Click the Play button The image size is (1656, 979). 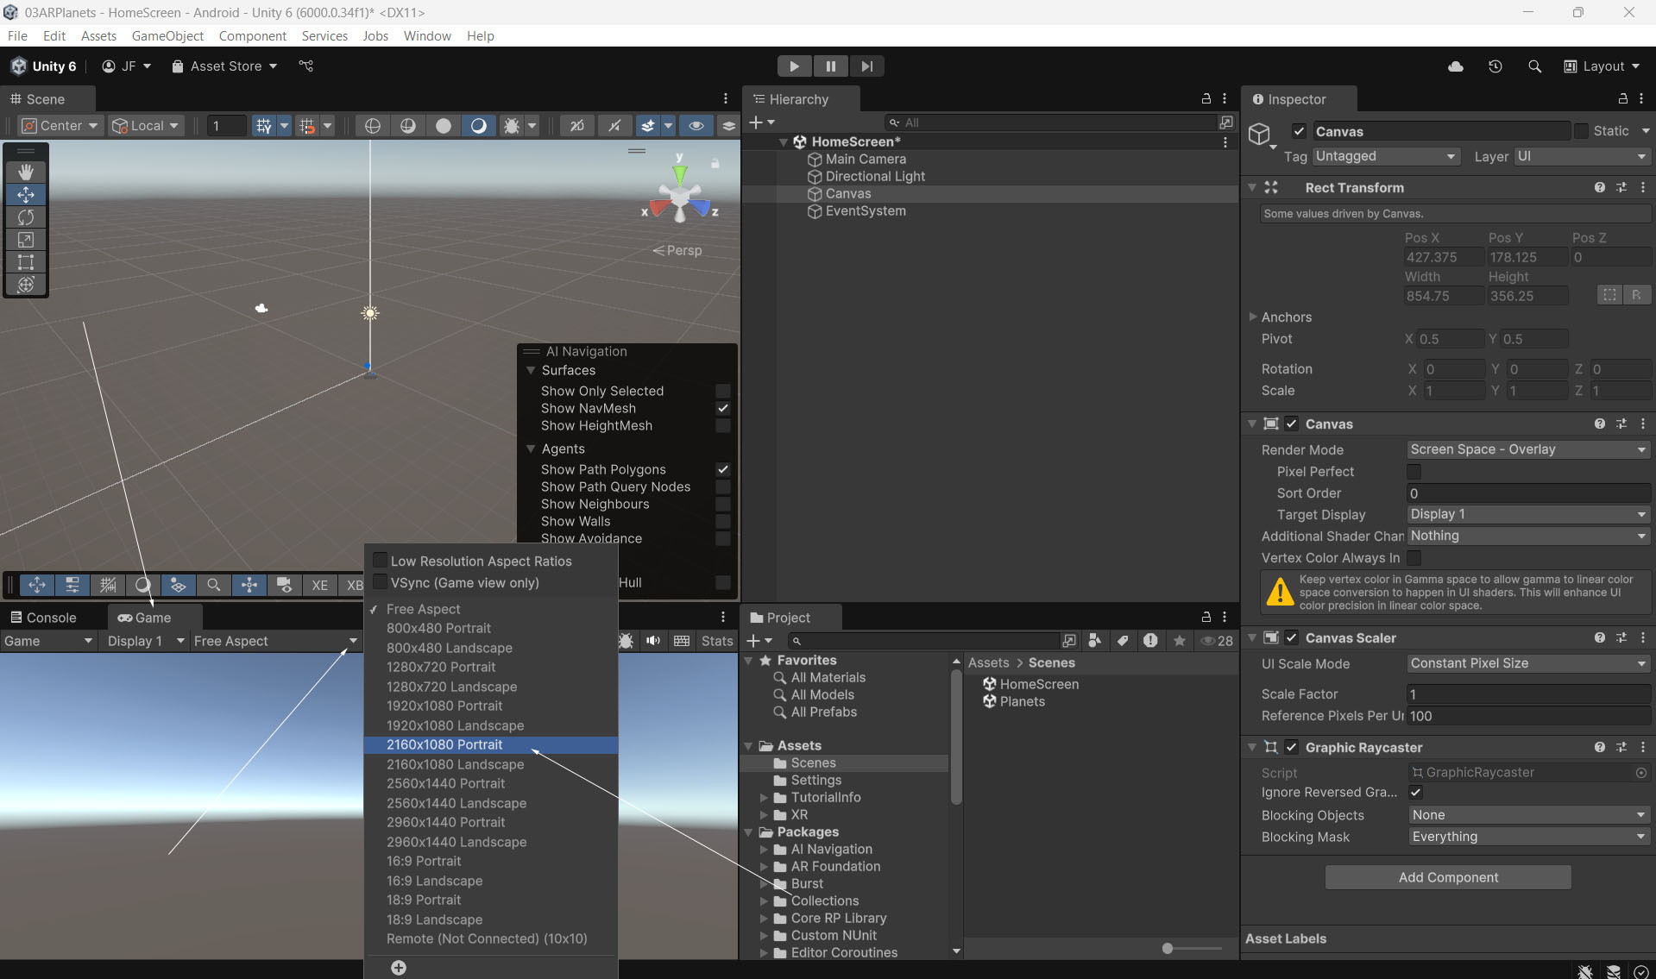point(793,66)
